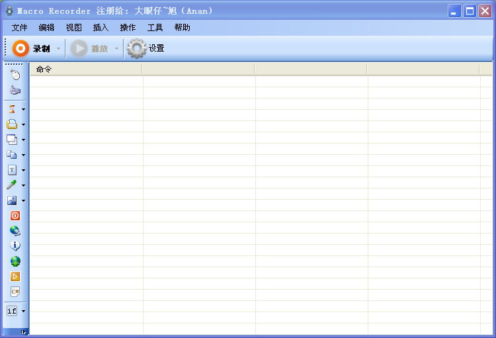Image resolution: width=496 pixels, height=338 pixels.
Task: Click the red power shutdown icon
Action: tap(15, 216)
